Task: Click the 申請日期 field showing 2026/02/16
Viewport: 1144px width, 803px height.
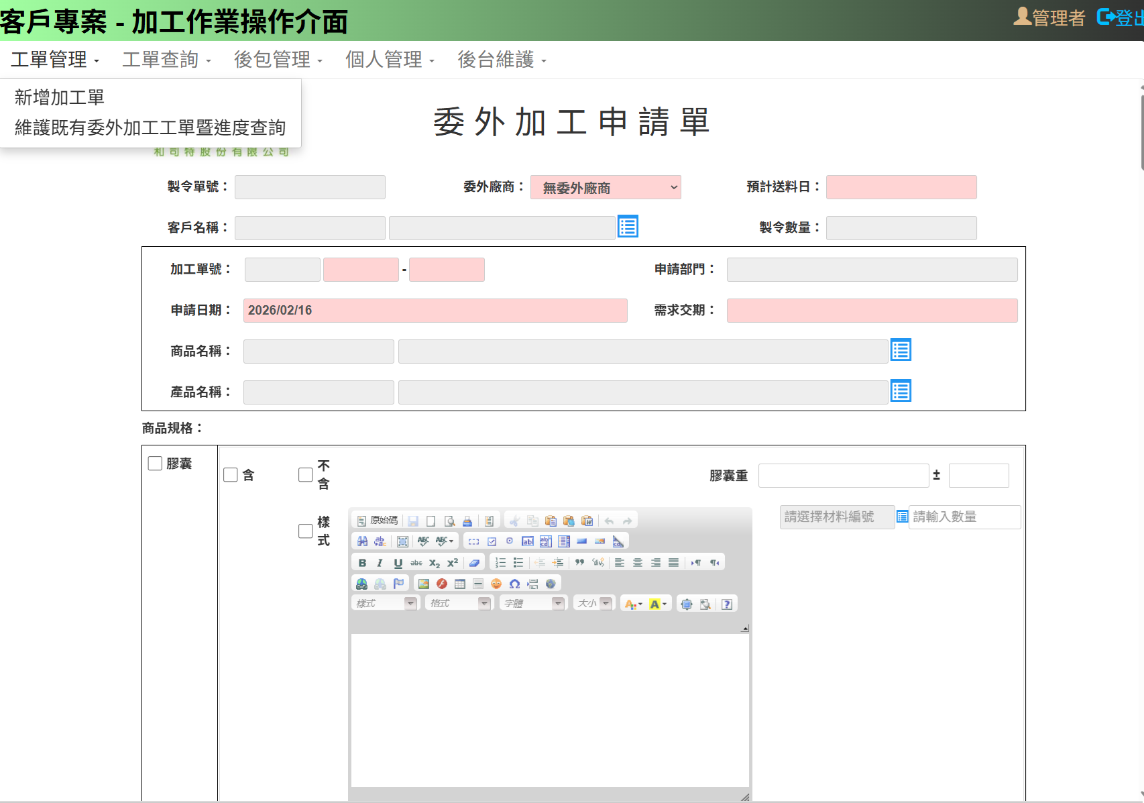Action: pyautogui.click(x=435, y=311)
